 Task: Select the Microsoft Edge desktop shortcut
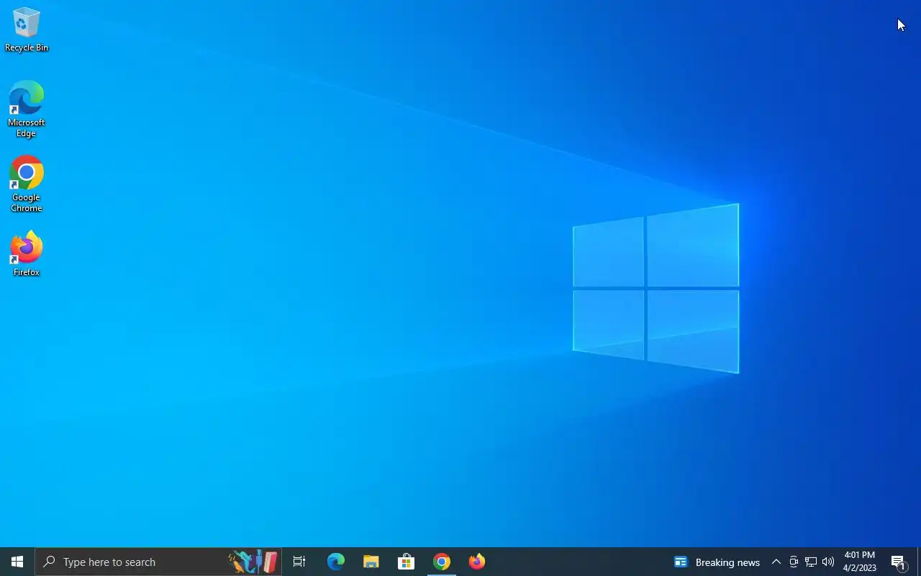[x=27, y=109]
